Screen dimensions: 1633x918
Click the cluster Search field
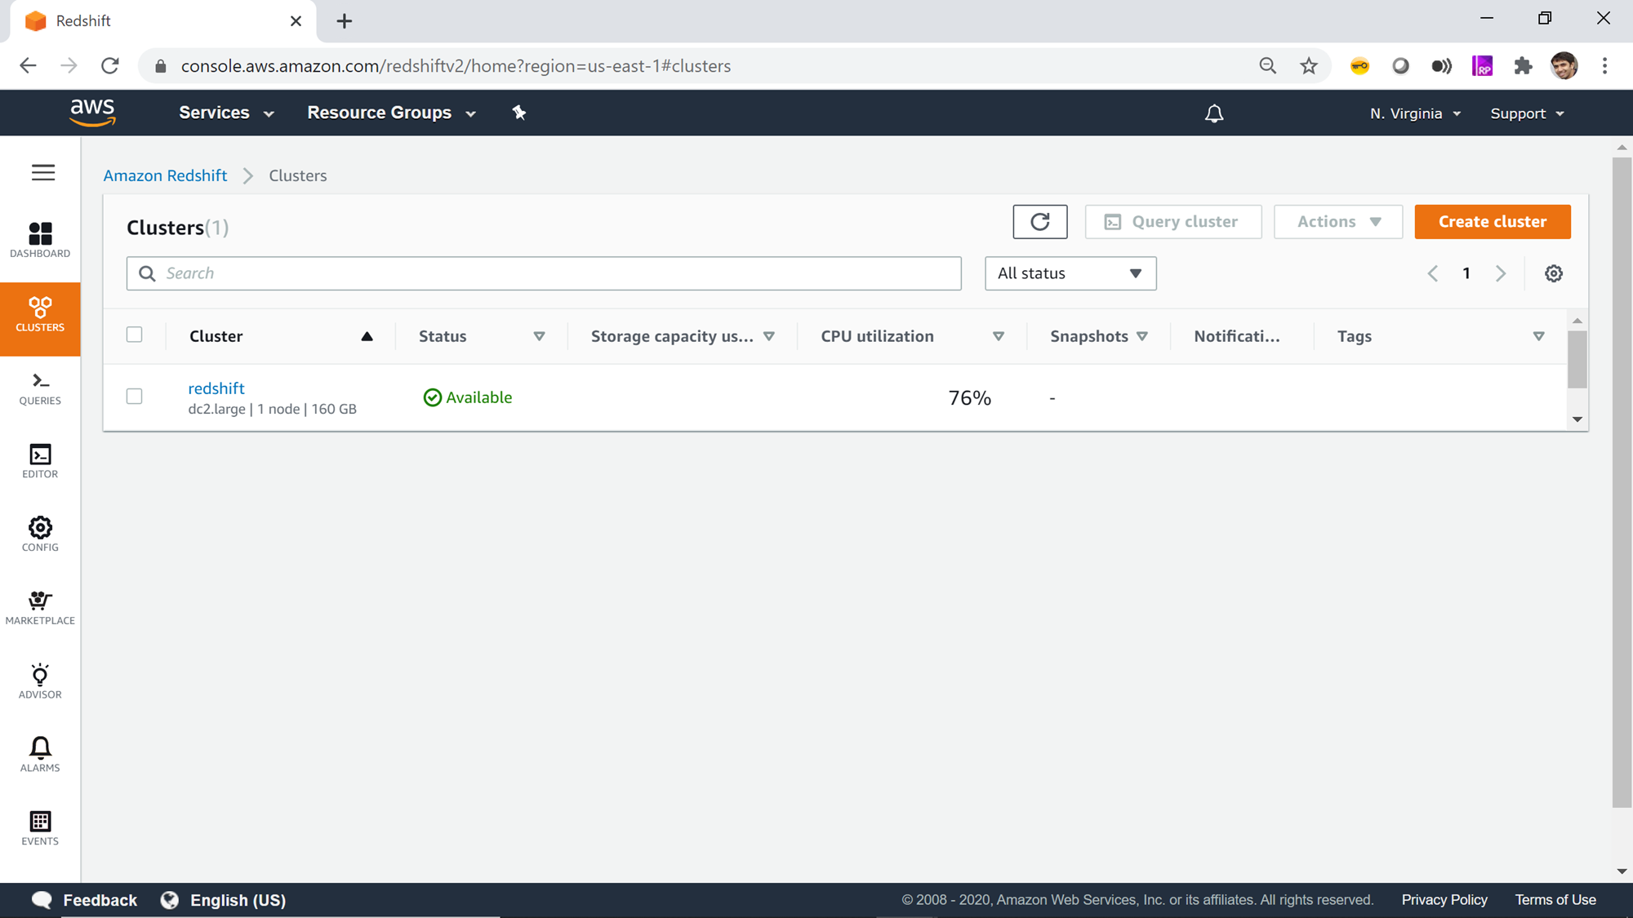click(x=543, y=273)
